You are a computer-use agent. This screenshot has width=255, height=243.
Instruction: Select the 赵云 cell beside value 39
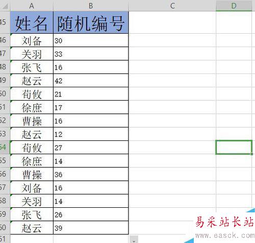(32, 228)
